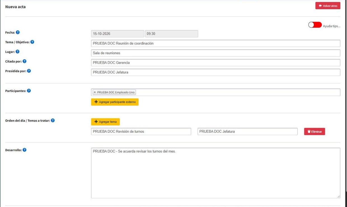
Task: Focus the Presidida por input
Action: click(216, 72)
